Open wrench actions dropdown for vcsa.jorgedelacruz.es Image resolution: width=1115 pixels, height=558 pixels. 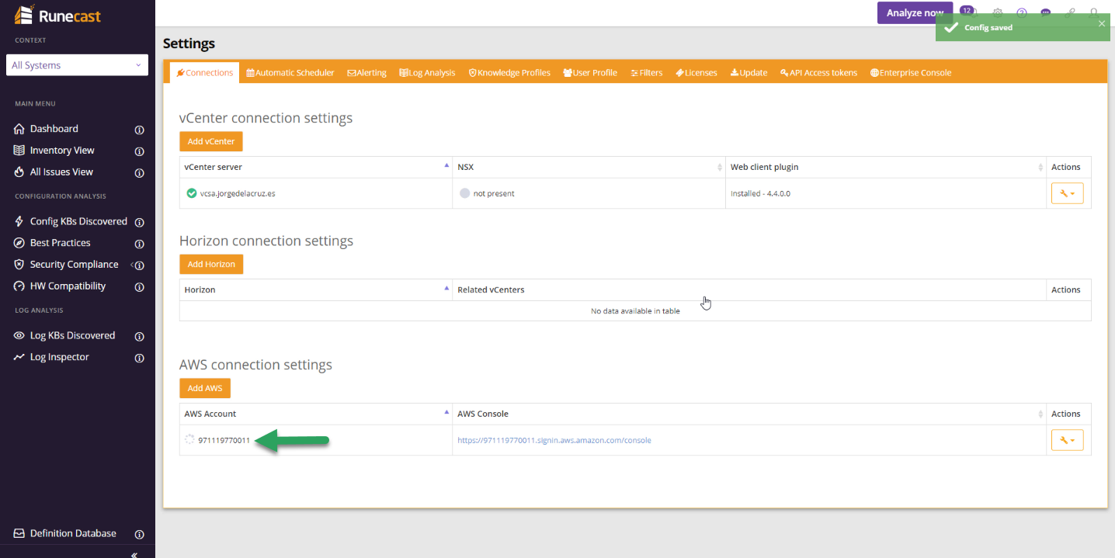tap(1067, 193)
